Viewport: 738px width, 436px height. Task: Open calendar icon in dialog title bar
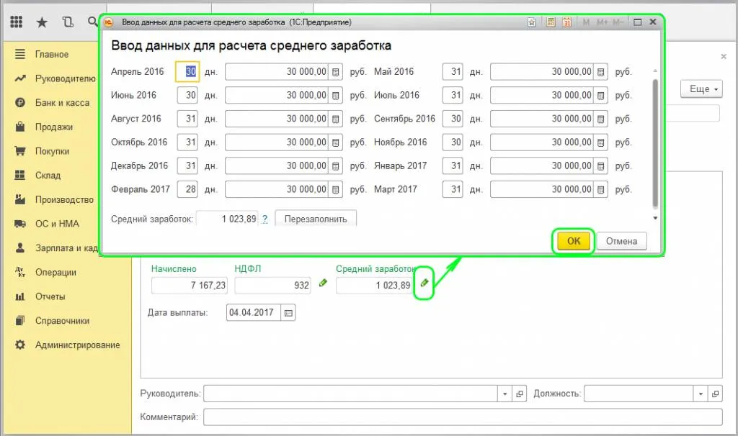566,22
